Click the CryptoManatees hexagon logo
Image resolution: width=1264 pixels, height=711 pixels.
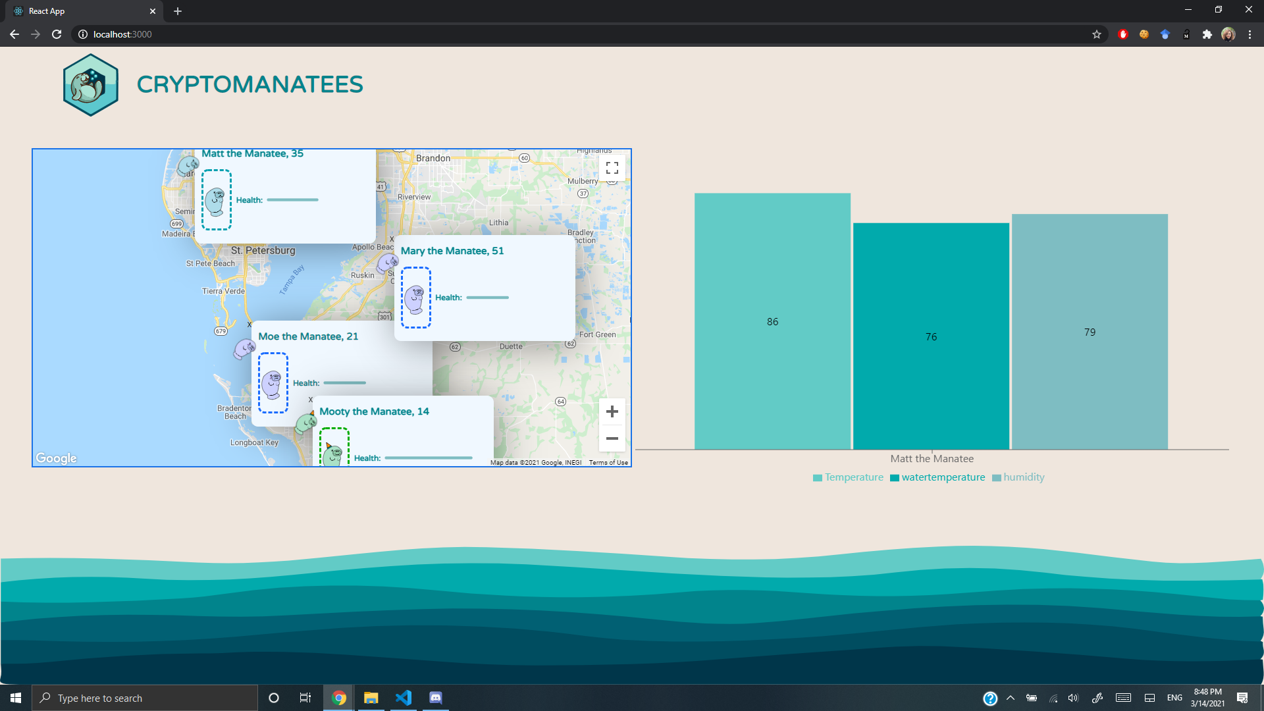(x=91, y=85)
